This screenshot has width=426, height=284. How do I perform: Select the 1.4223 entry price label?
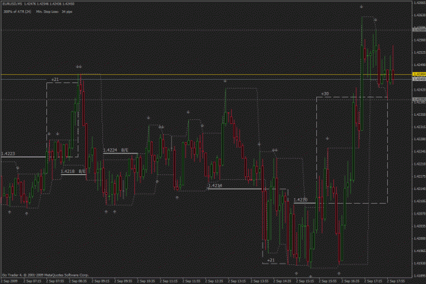tap(8, 154)
